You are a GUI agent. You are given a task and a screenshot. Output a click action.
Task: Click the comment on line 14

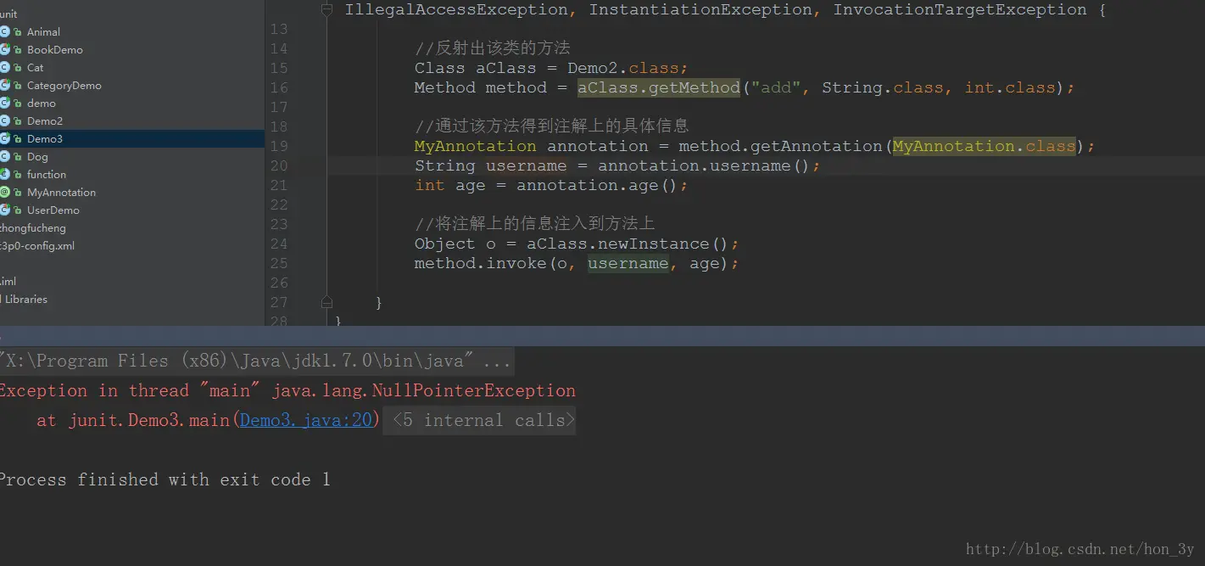click(492, 48)
